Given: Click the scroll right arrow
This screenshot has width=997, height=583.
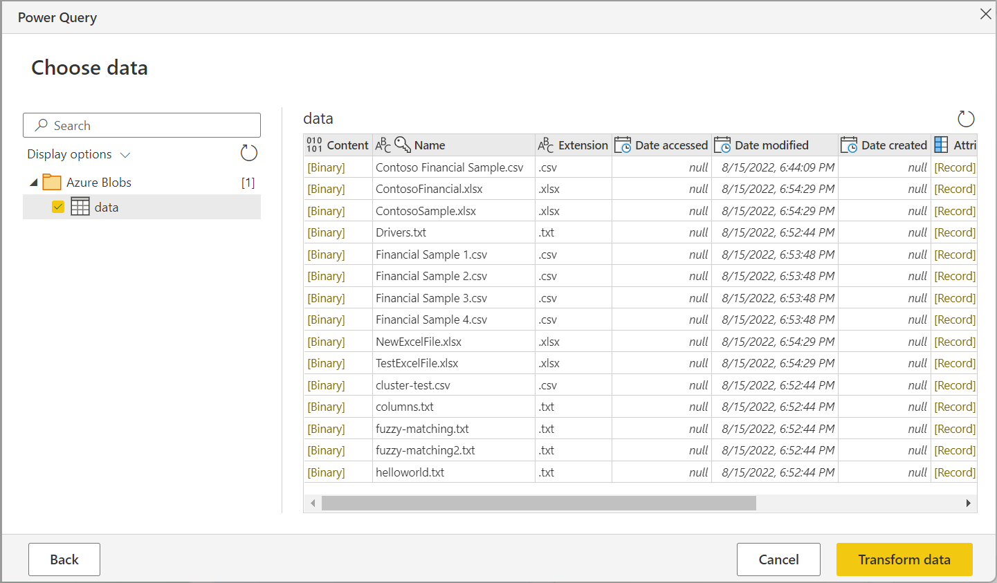Looking at the screenshot, I should click(968, 503).
